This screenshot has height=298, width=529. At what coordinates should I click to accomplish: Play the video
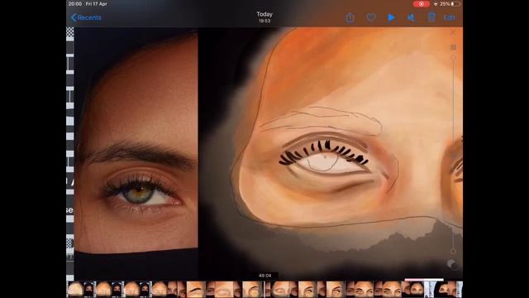pyautogui.click(x=391, y=17)
